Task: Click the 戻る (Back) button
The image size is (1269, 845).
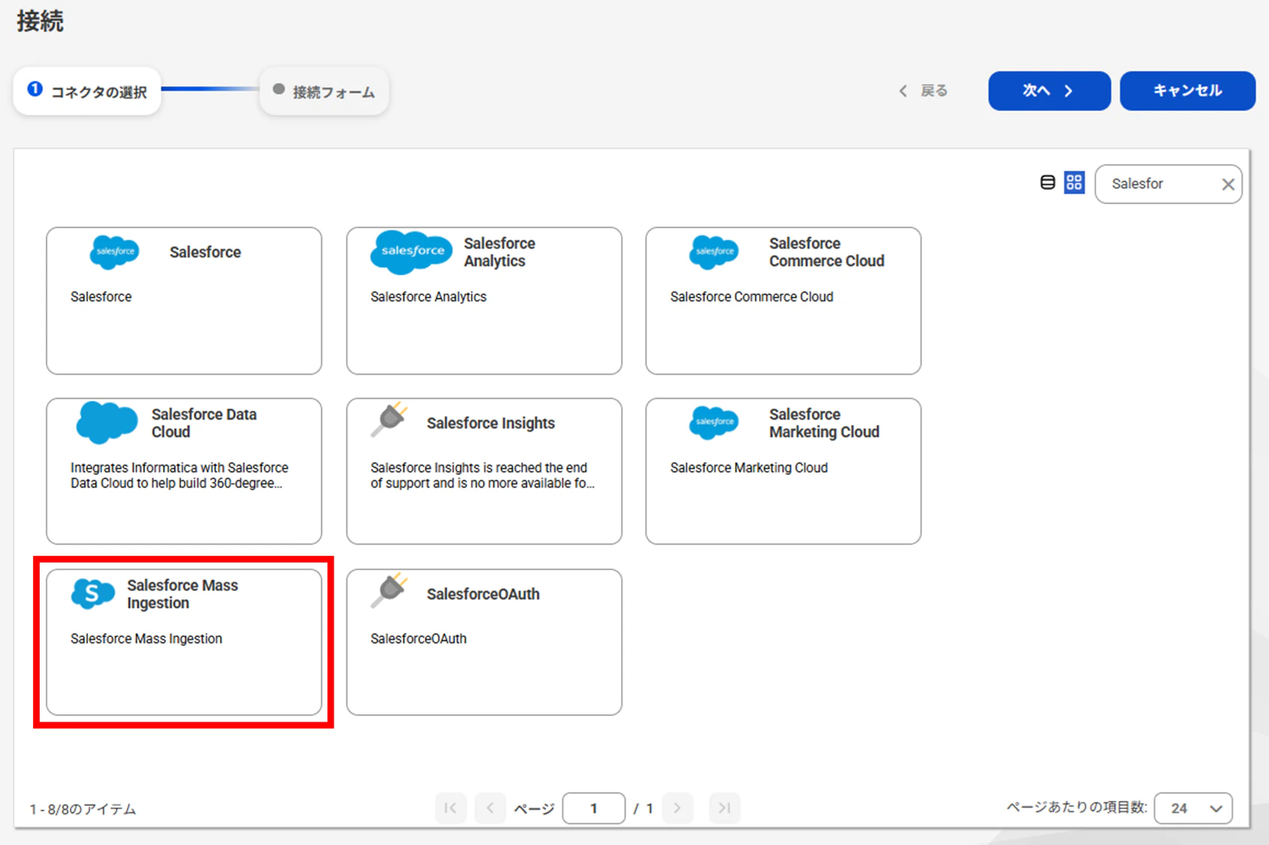Action: pos(924,91)
